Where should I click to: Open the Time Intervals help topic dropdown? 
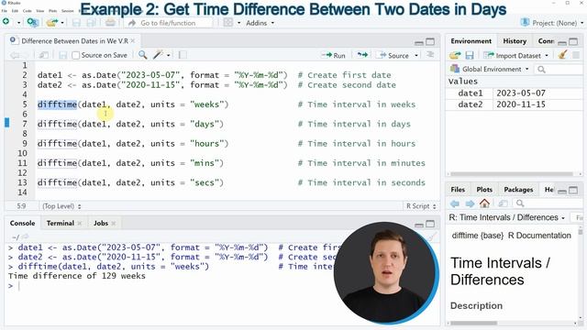[507, 217]
